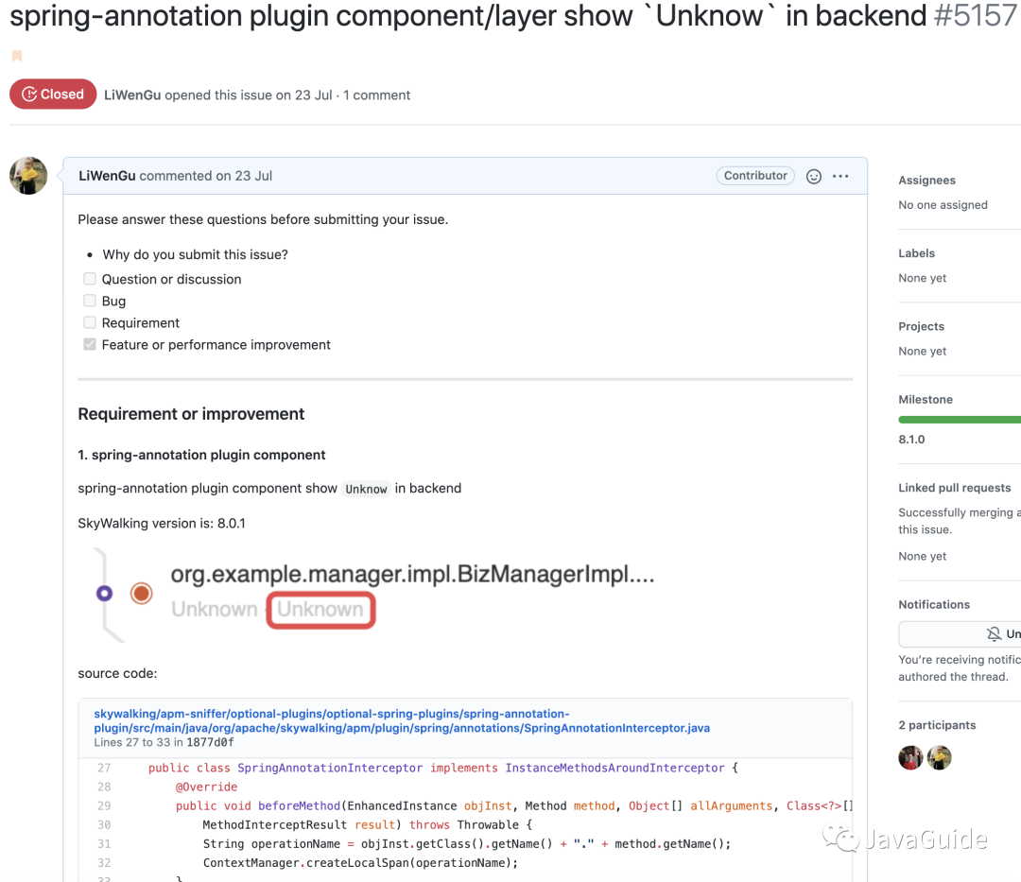
Task: Click LiWenGu's profile avatar beside comment
Action: [x=28, y=176]
